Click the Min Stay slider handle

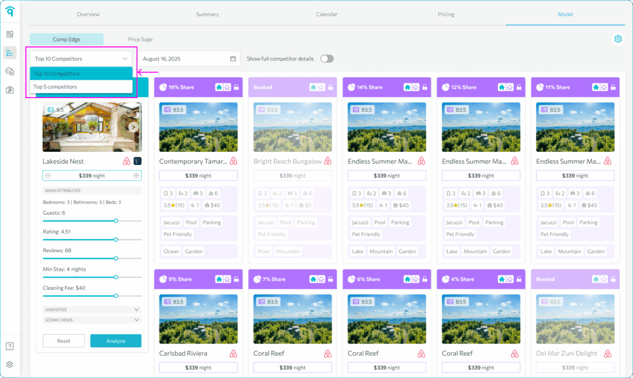point(116,277)
